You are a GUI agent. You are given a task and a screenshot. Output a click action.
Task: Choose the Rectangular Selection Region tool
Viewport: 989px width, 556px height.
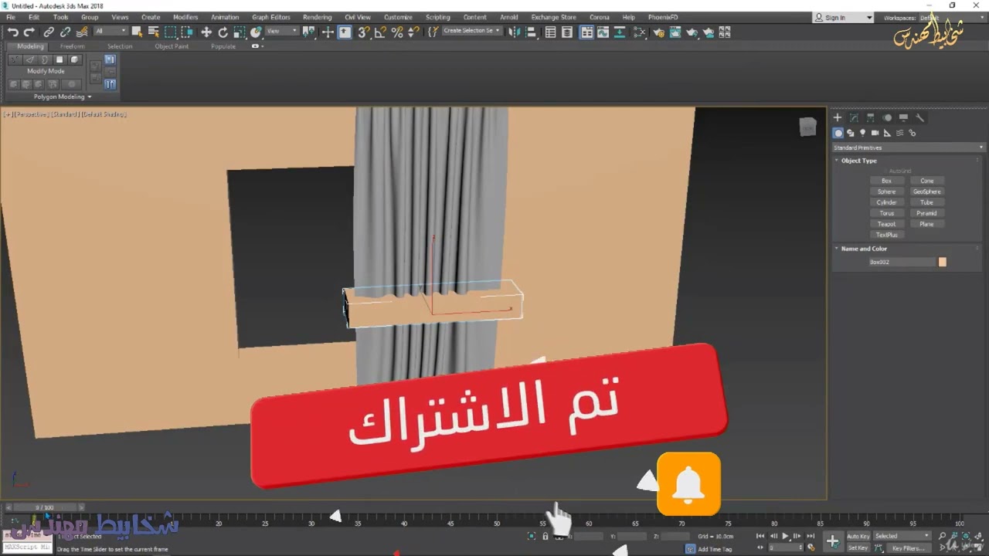pos(170,32)
